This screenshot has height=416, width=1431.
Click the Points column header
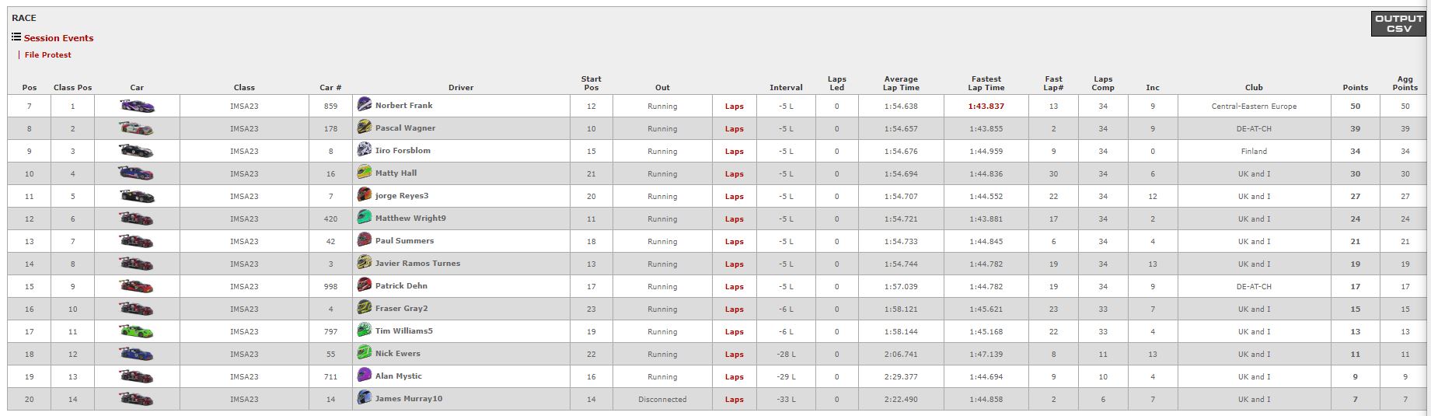coord(1355,87)
